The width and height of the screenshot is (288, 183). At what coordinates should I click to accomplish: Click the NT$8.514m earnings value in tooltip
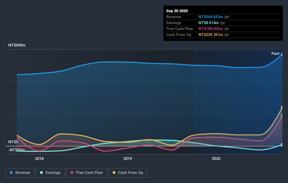209,23
